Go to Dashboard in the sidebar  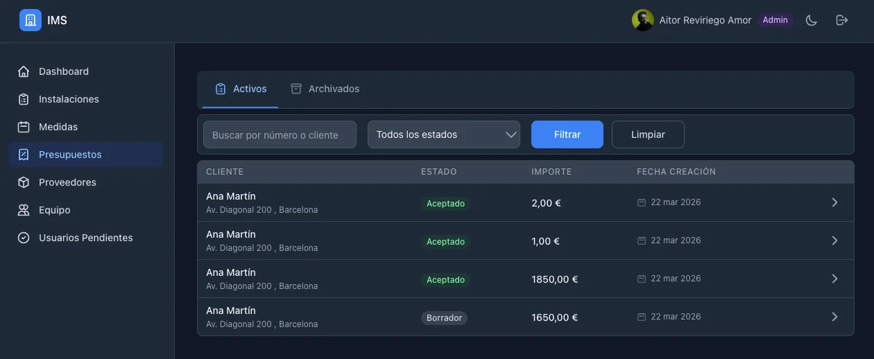tap(64, 71)
